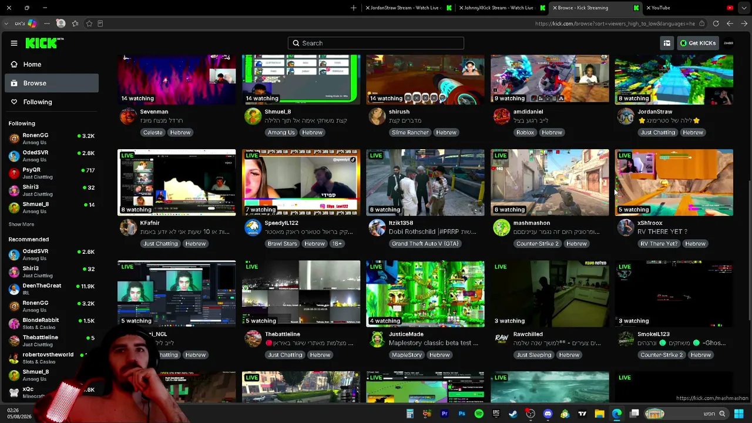Open the user profile avatar menu
The height and width of the screenshot is (423, 752).
[728, 43]
